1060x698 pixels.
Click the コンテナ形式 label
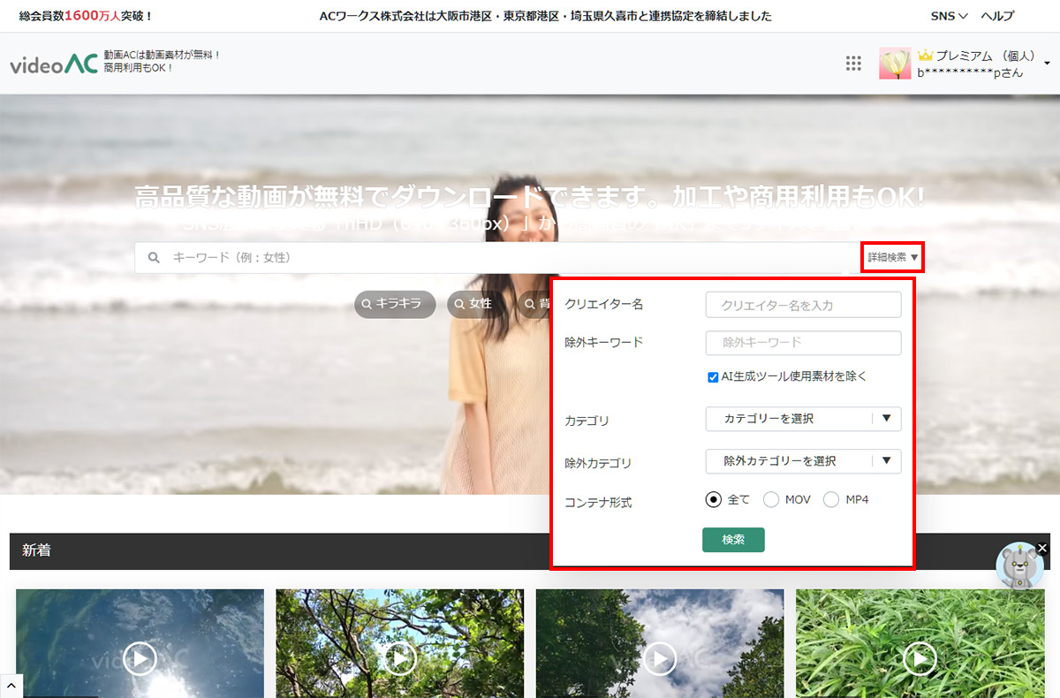pos(599,503)
